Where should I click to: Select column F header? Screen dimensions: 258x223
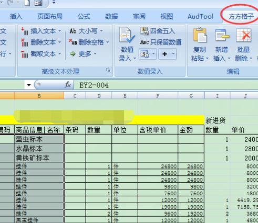coord(158,96)
